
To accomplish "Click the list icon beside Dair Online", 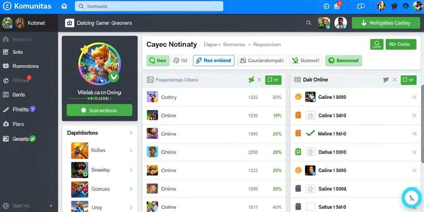I will pyautogui.click(x=297, y=79).
